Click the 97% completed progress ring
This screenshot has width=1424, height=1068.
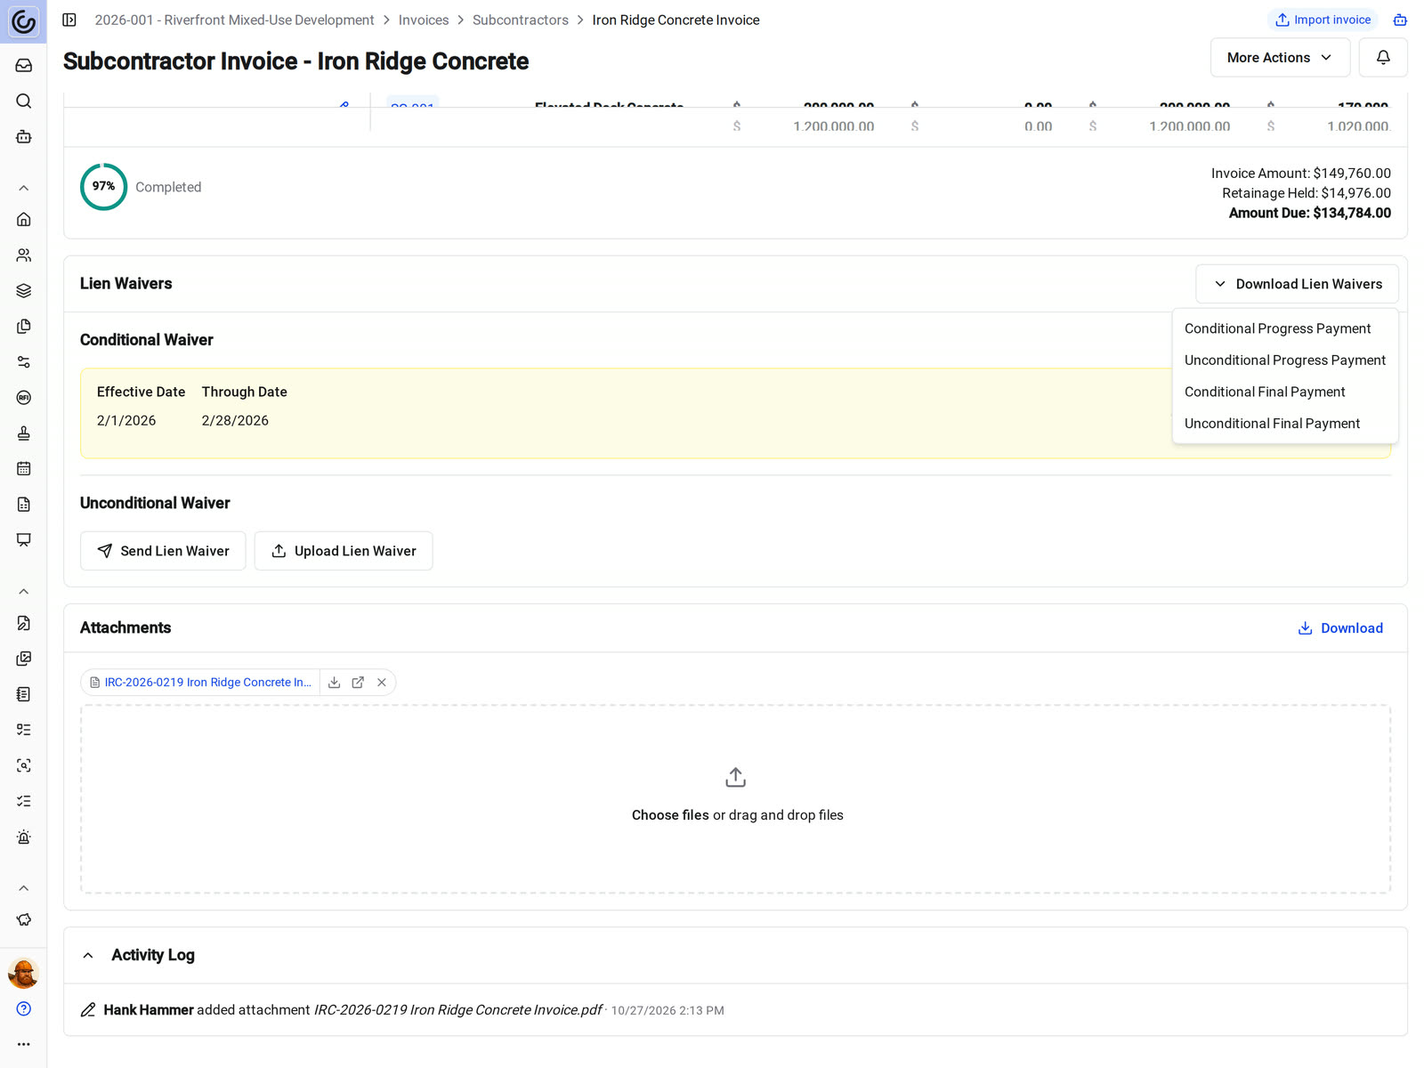coord(104,187)
